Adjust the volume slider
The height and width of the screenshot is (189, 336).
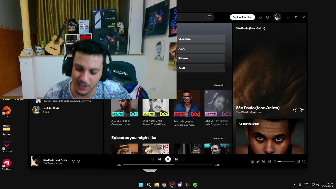click(x=286, y=161)
